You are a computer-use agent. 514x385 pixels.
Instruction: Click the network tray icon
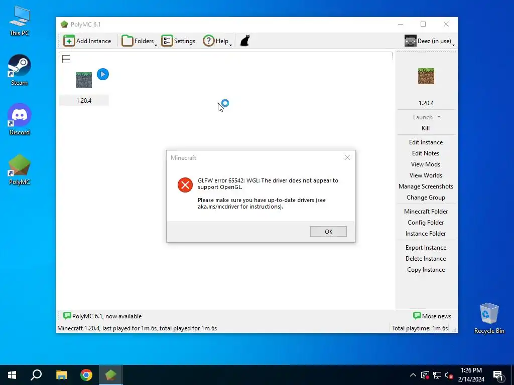(x=437, y=375)
